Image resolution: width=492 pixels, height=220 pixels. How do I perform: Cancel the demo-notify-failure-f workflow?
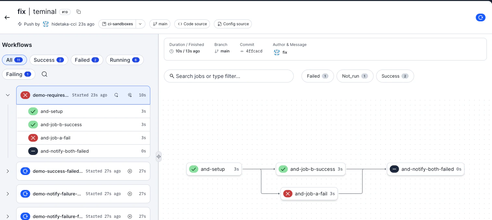pyautogui.click(x=130, y=216)
